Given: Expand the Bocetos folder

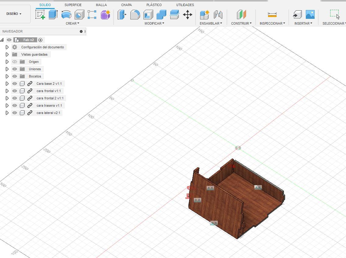Looking at the screenshot, I should point(7,76).
